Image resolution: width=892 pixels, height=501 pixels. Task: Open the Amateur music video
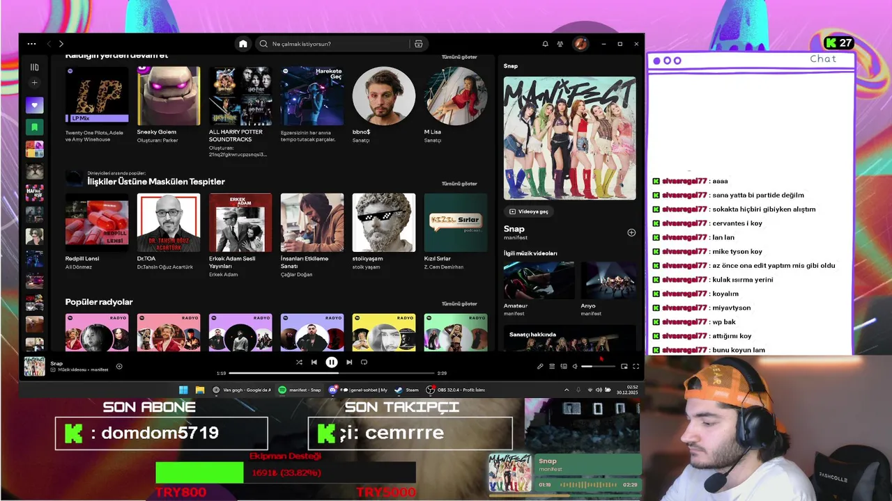coord(539,288)
